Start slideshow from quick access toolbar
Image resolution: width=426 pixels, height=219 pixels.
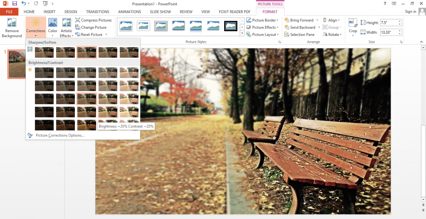pos(45,3)
